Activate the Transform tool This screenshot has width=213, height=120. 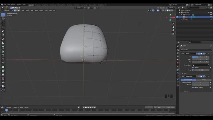[x=3, y=35]
